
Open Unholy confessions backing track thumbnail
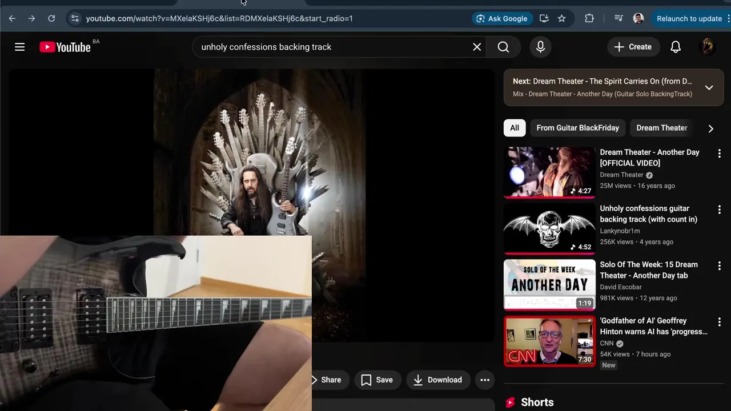click(x=549, y=228)
